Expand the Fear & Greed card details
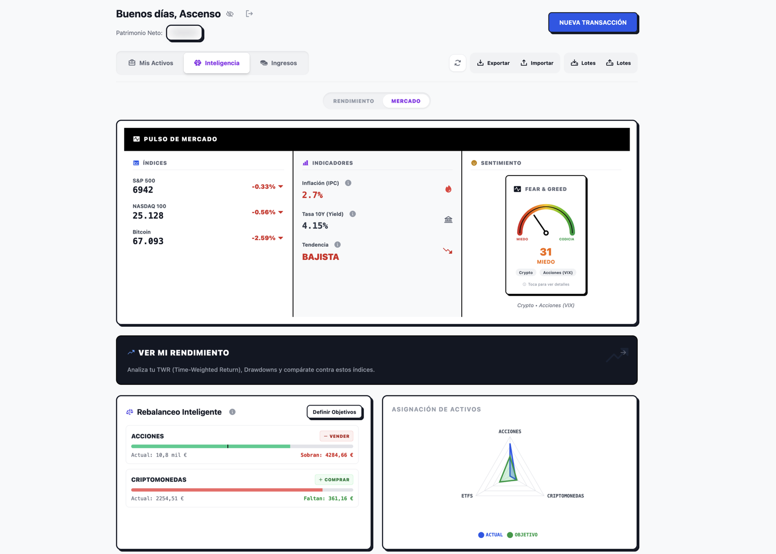Image resolution: width=776 pixels, height=554 pixels. click(546, 235)
